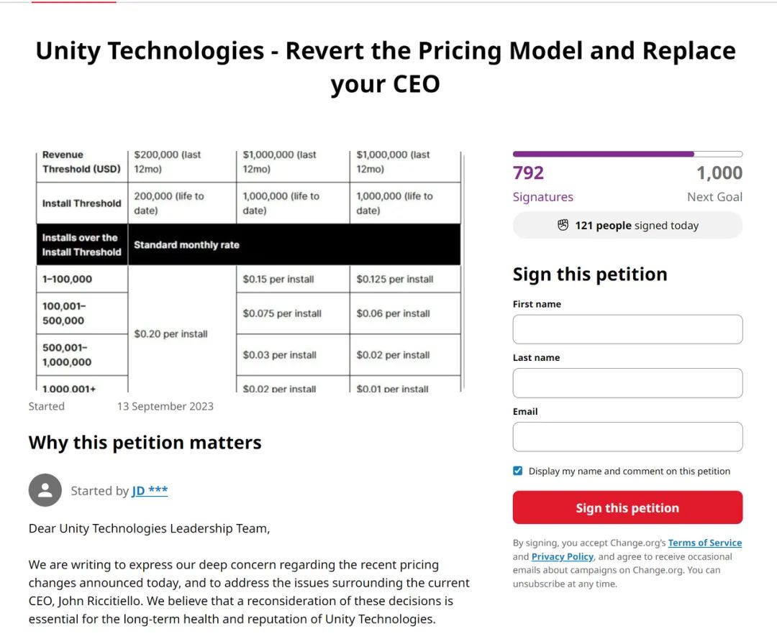
Task: Click the petition starter's grey avatar icon
Action: click(45, 490)
